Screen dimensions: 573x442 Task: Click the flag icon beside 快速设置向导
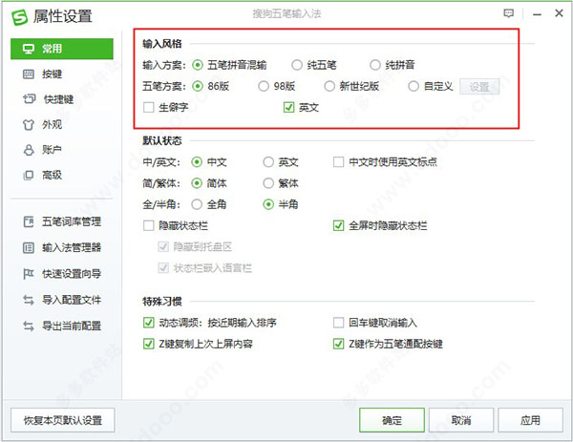tap(29, 274)
